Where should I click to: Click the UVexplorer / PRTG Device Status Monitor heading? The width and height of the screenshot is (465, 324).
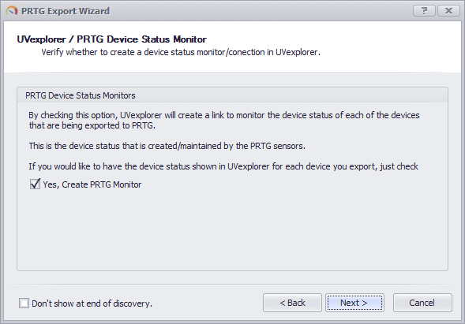tap(112, 39)
